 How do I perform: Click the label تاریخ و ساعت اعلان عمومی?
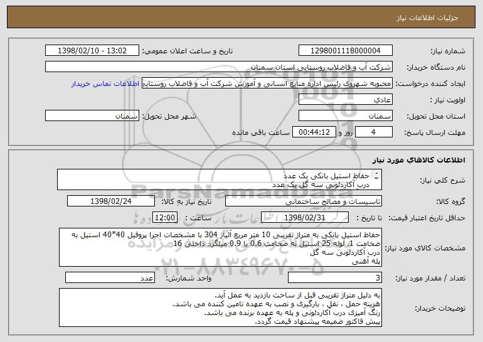click(x=188, y=51)
